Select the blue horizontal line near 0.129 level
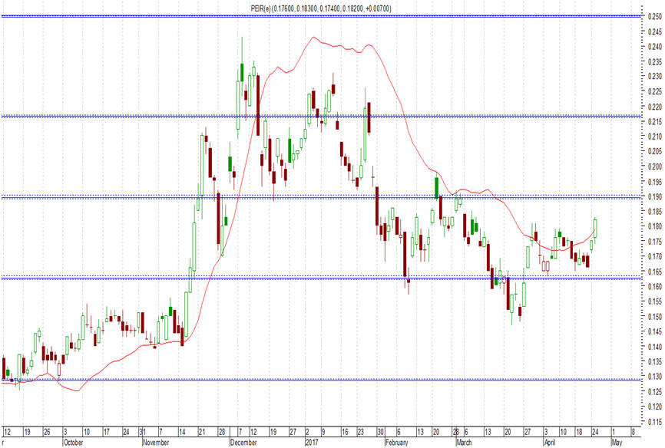The width and height of the screenshot is (665, 448). 322,380
